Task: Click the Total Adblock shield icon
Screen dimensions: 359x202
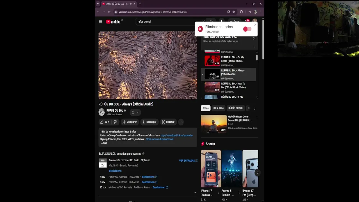Action: click(x=200, y=29)
